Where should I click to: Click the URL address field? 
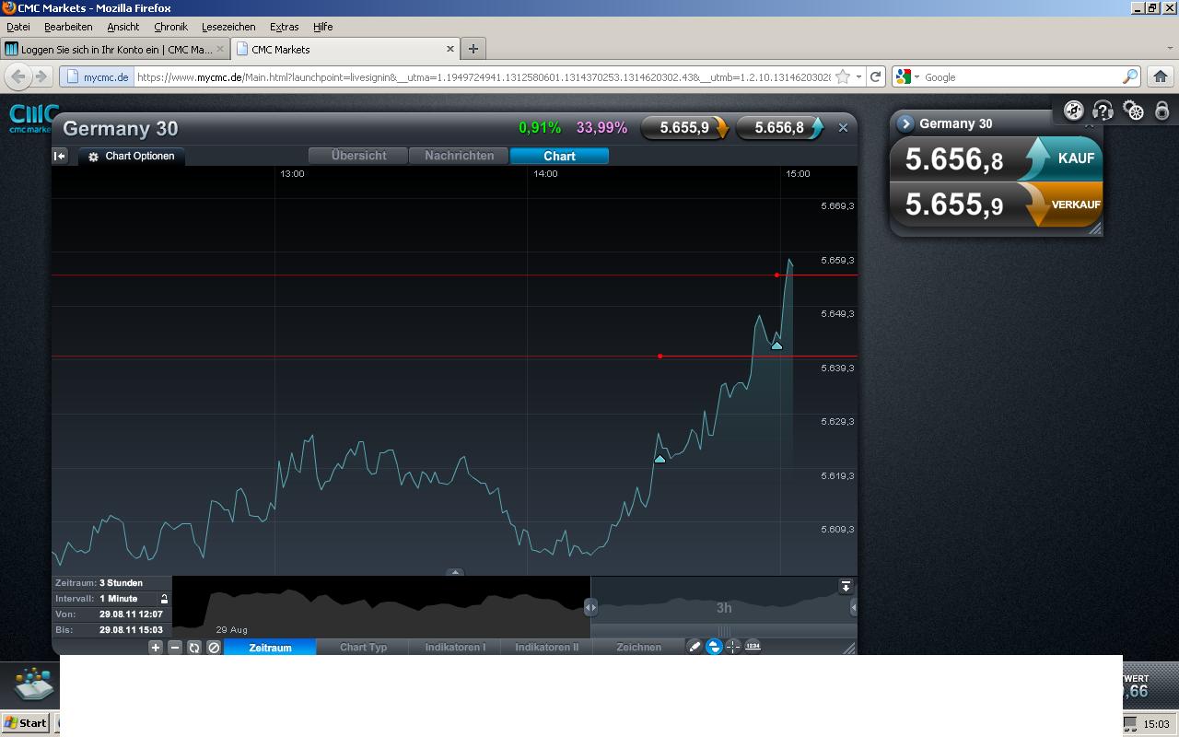[x=483, y=77]
